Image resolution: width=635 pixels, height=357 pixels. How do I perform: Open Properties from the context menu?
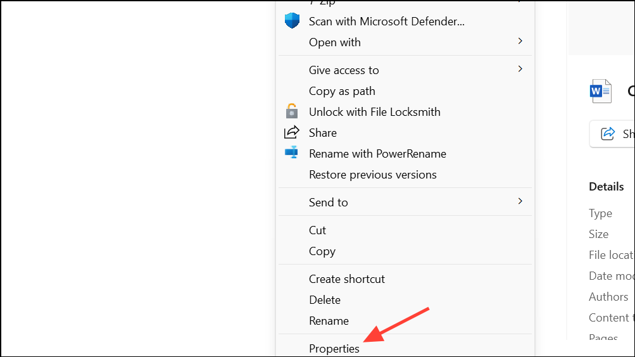[334, 349]
